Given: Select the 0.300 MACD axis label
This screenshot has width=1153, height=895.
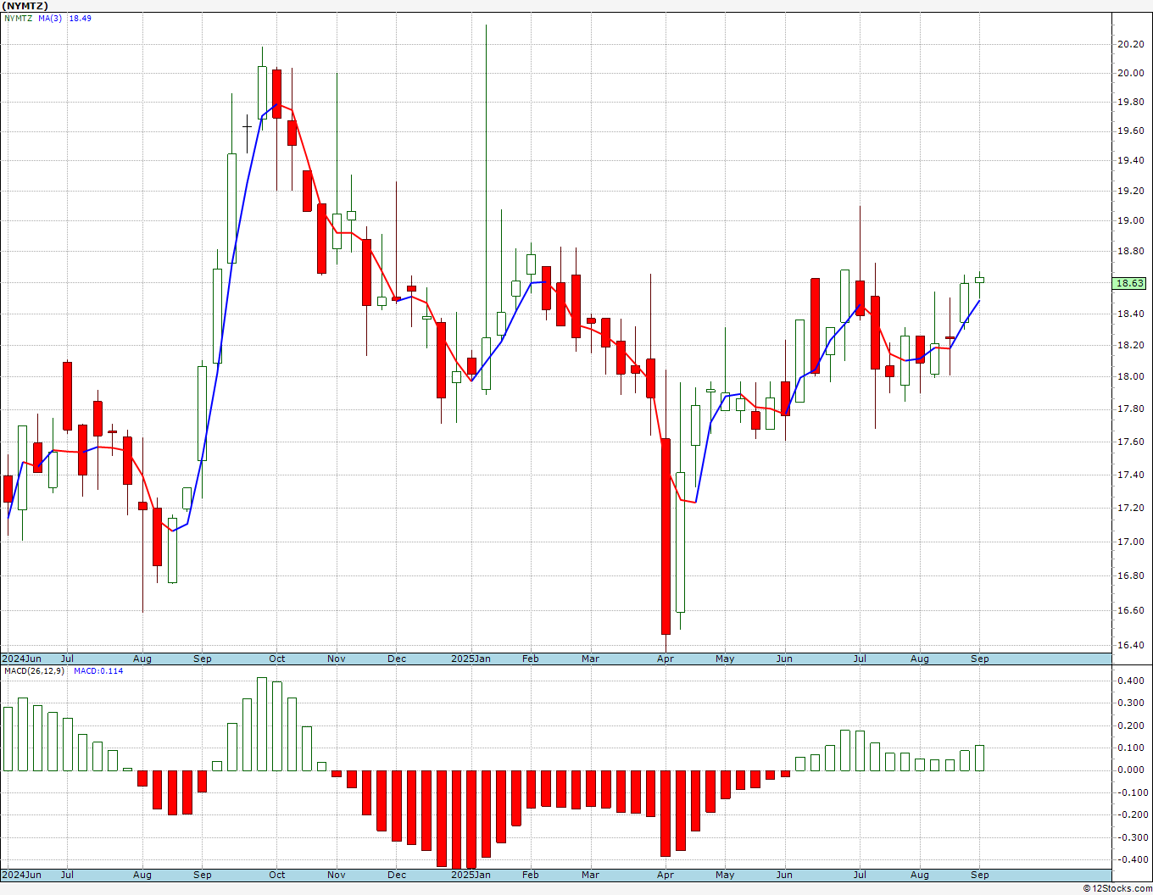Looking at the screenshot, I should click(1131, 703).
